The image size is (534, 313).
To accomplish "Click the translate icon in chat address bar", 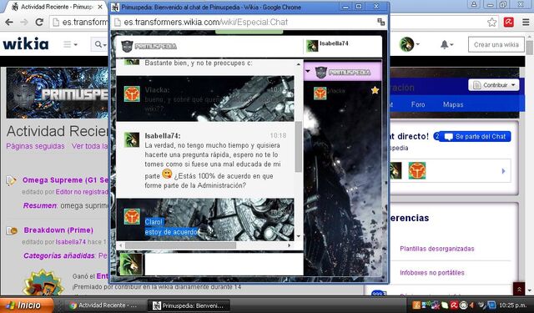I will pyautogui.click(x=381, y=23).
